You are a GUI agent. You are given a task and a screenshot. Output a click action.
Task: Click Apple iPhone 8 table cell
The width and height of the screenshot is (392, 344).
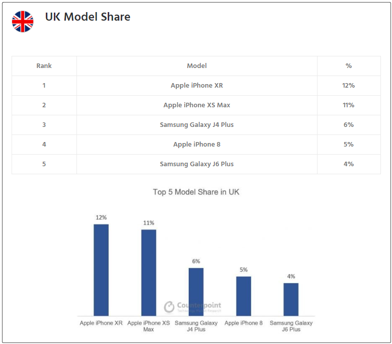pos(197,145)
